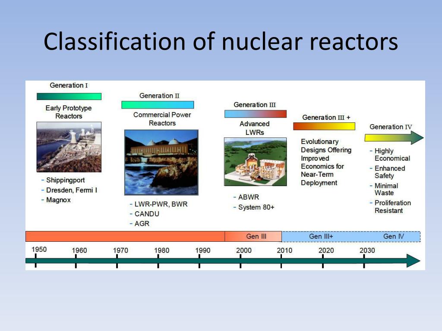Click the 'Near-Term' text line
The image size is (442, 331).
tap(317, 175)
